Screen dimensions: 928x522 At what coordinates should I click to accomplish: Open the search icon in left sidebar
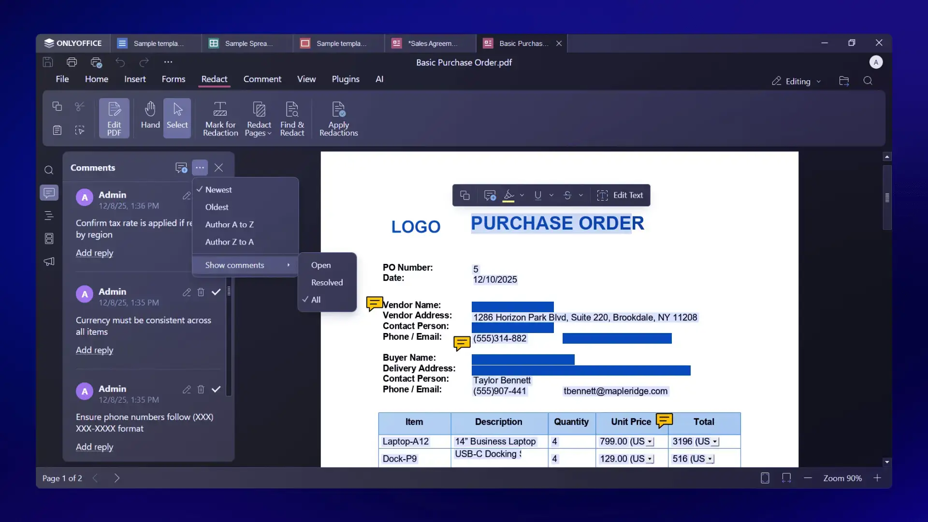pyautogui.click(x=49, y=170)
